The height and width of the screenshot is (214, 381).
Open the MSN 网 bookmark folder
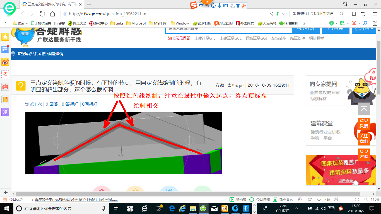point(158,23)
